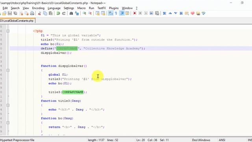Click 'length : 1137' in the status bar
The width and height of the screenshot is (252, 142).
pyautogui.click(x=96, y=140)
